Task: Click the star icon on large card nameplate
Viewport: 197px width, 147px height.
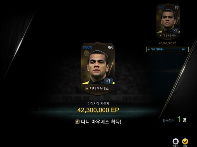Action: point(87,88)
